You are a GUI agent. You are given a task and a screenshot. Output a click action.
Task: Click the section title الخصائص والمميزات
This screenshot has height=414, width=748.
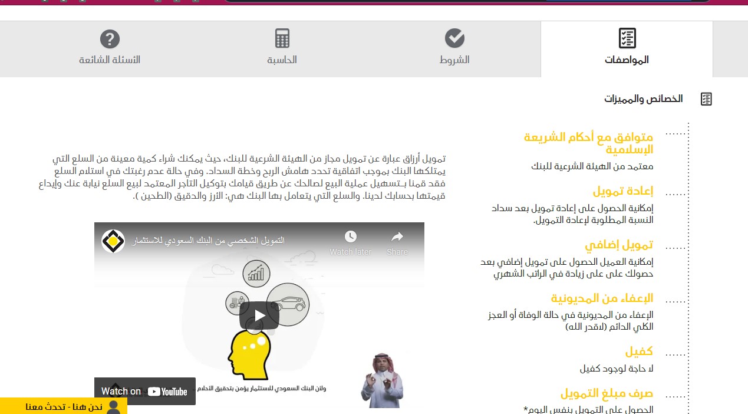(x=644, y=99)
